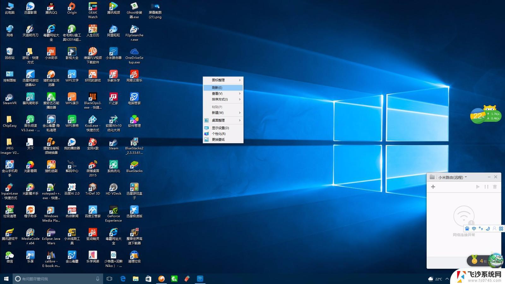505x284 pixels.
Task: Open the folder icon in 小米路由 title bar
Action: tap(432, 177)
